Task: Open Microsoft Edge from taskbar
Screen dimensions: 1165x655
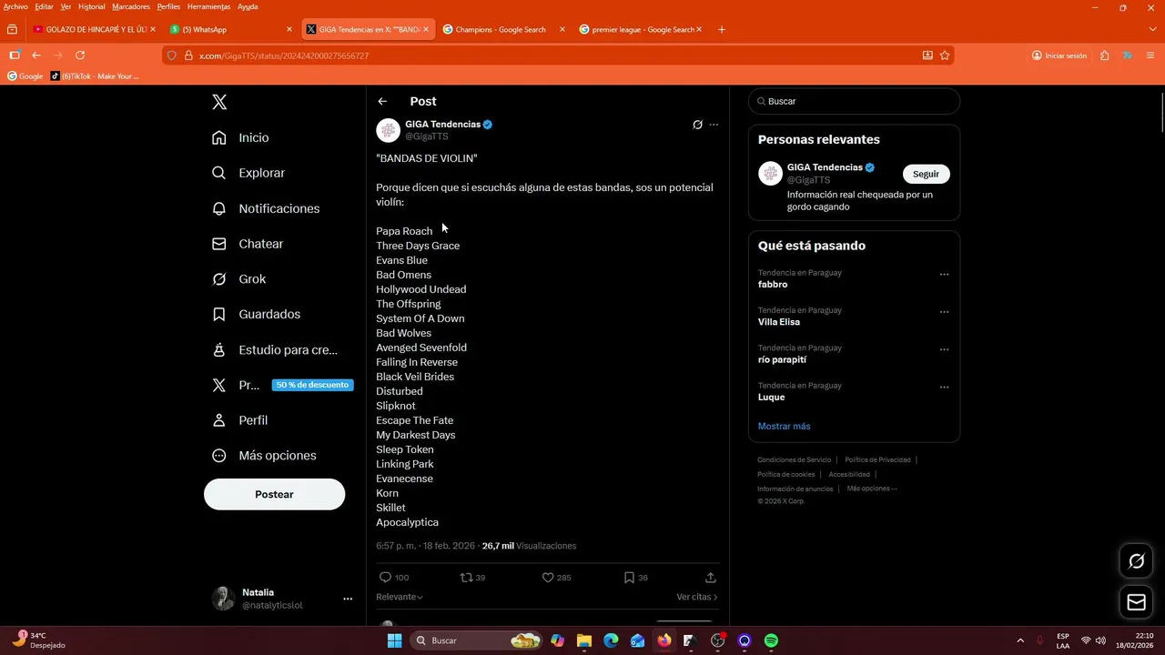Action: (611, 640)
